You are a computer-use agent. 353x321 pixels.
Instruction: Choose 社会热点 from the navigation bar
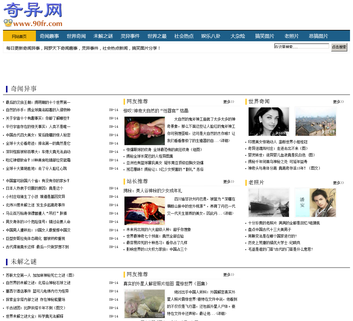click(x=184, y=36)
